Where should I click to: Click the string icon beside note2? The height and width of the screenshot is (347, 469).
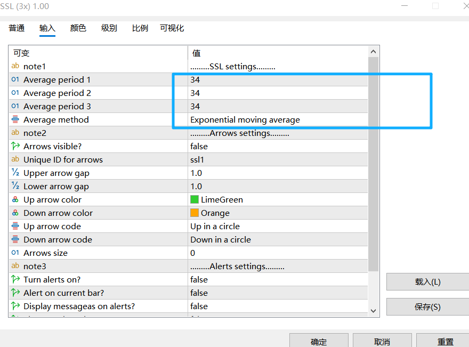(15, 133)
